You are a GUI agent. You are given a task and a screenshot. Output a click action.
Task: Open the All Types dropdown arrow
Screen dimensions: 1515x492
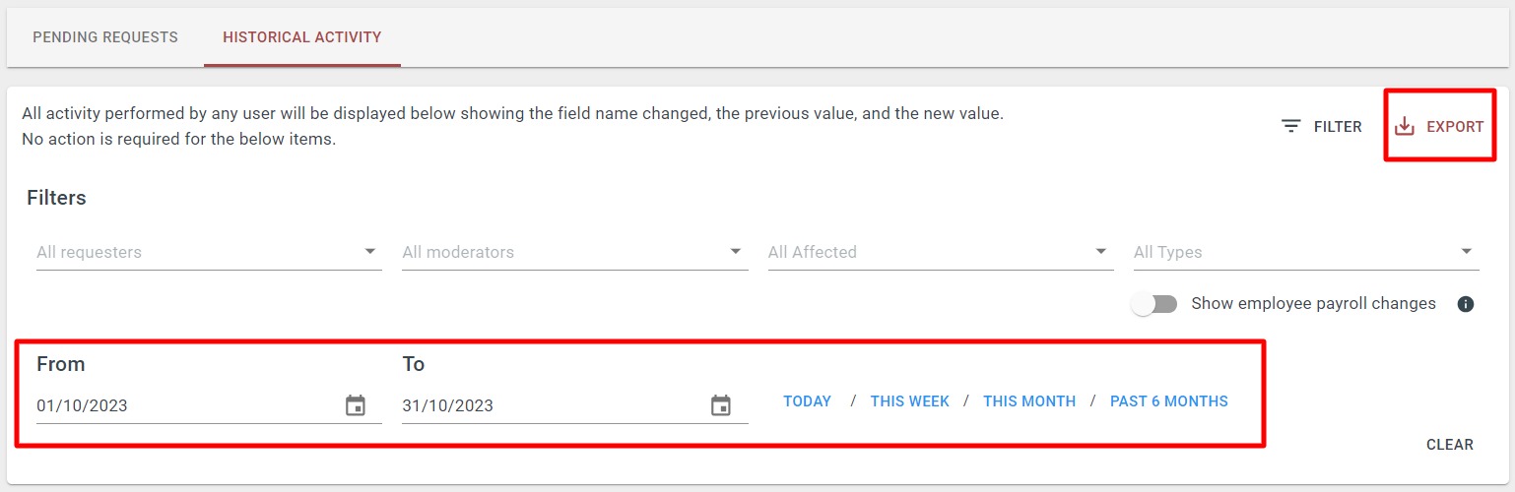coord(1466,252)
